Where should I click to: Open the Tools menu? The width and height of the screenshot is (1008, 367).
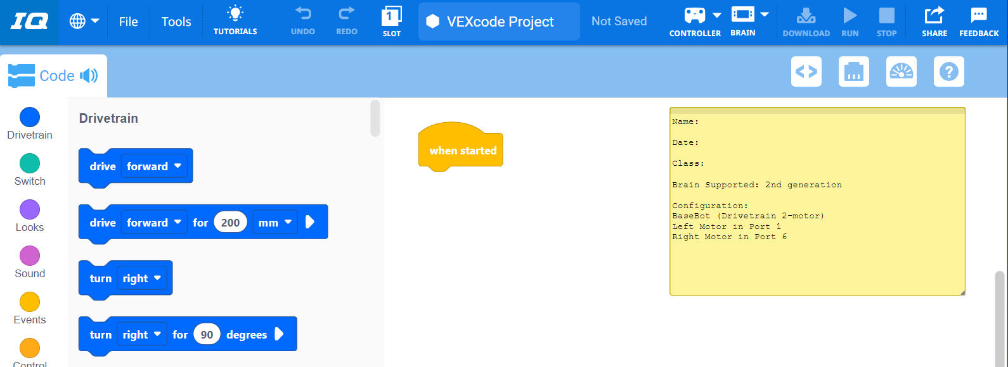176,22
